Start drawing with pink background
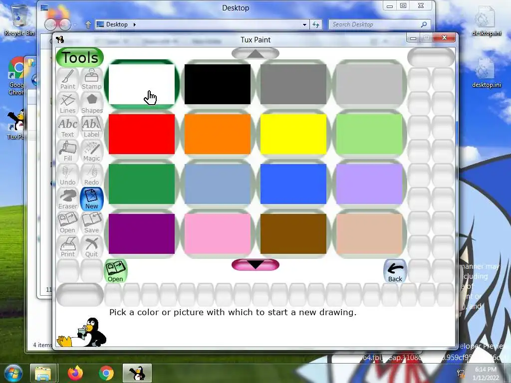The height and width of the screenshot is (383, 511). (x=218, y=234)
